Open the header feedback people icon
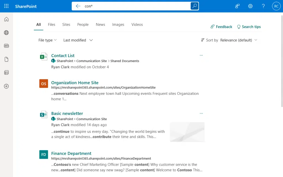 237,6
